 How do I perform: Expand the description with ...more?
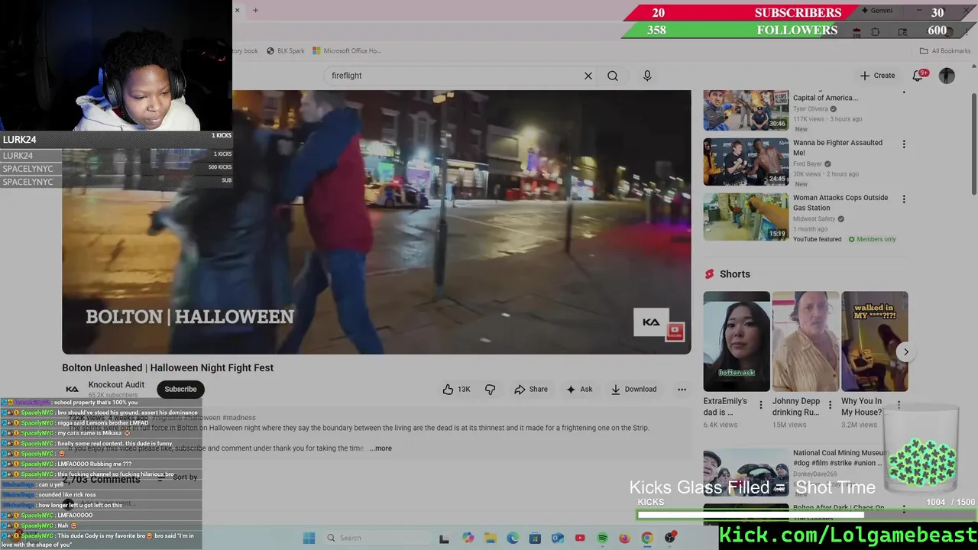tap(381, 448)
